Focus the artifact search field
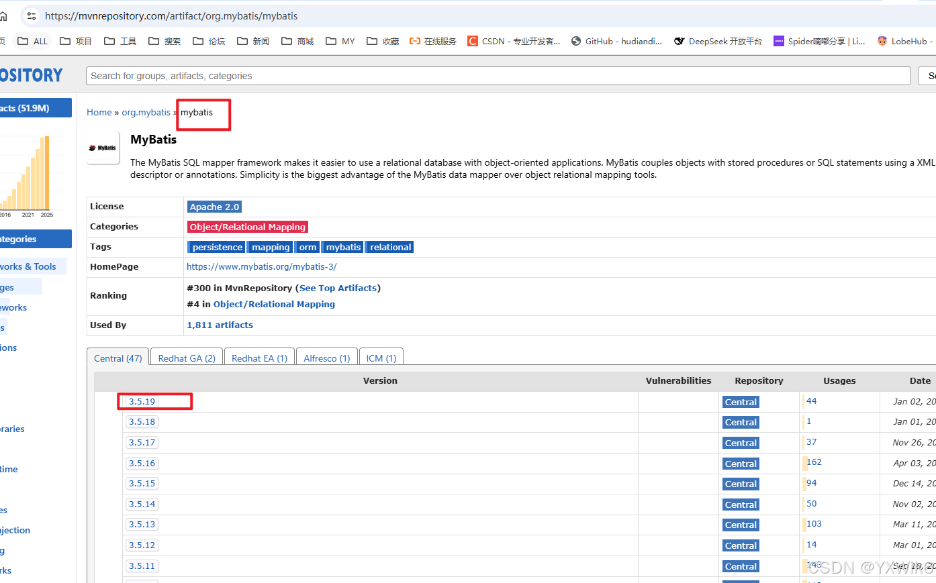The width and height of the screenshot is (936, 583). coord(498,76)
